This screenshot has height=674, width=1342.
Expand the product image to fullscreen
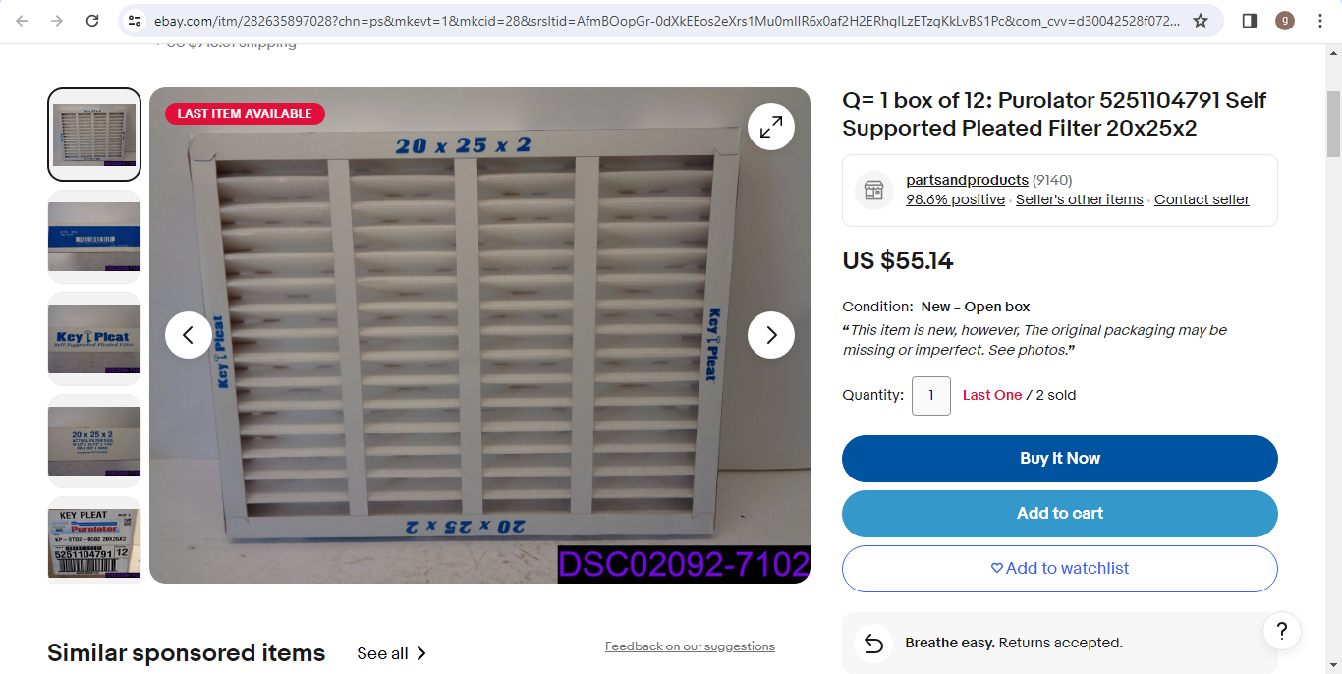[771, 127]
